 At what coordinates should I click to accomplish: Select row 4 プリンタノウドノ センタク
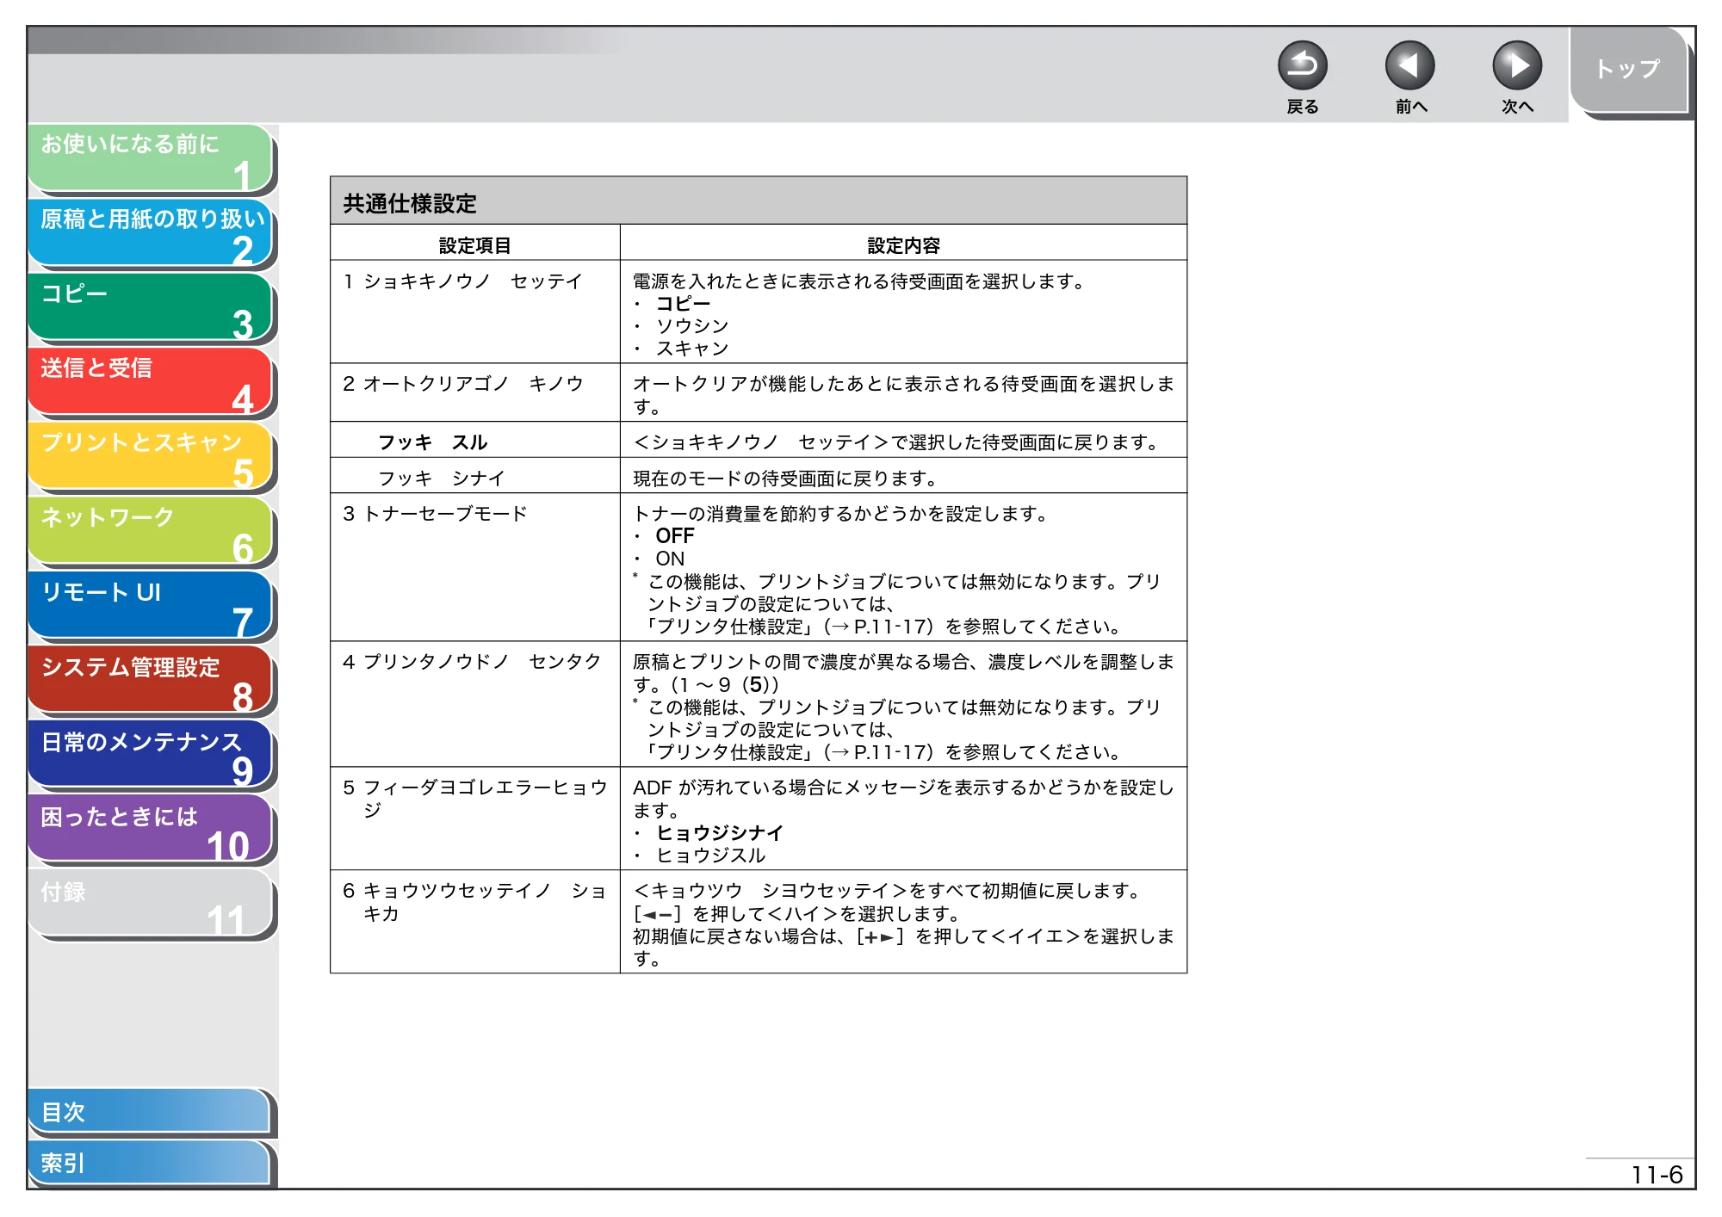point(472,662)
